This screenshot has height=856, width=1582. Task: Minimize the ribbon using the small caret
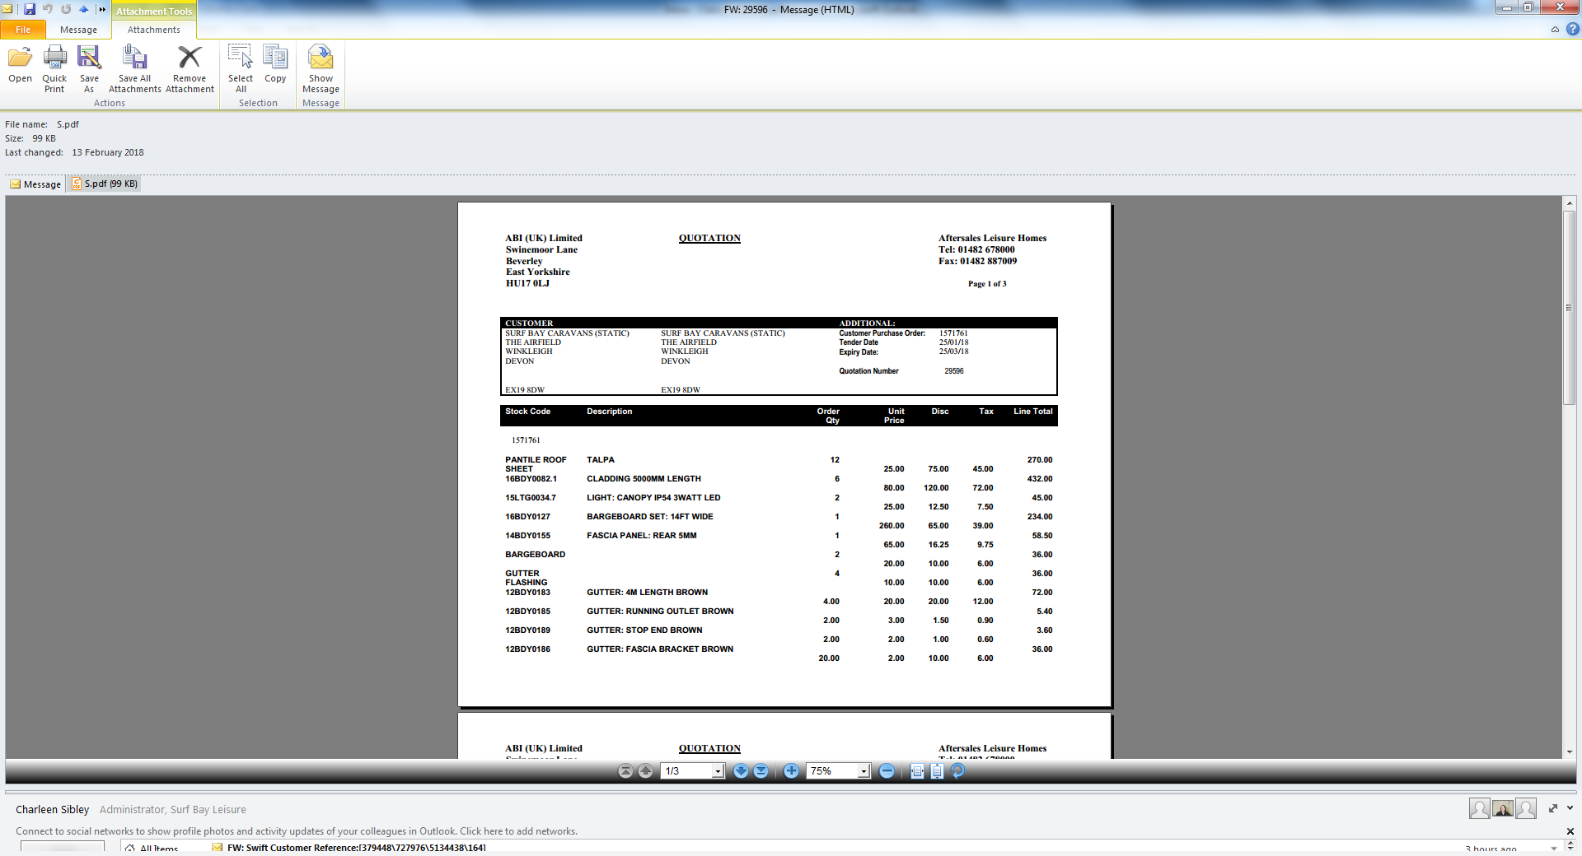[1555, 30]
